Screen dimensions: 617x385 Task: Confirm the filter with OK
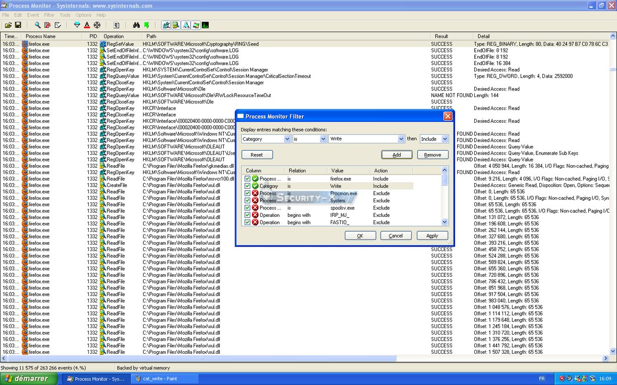360,236
